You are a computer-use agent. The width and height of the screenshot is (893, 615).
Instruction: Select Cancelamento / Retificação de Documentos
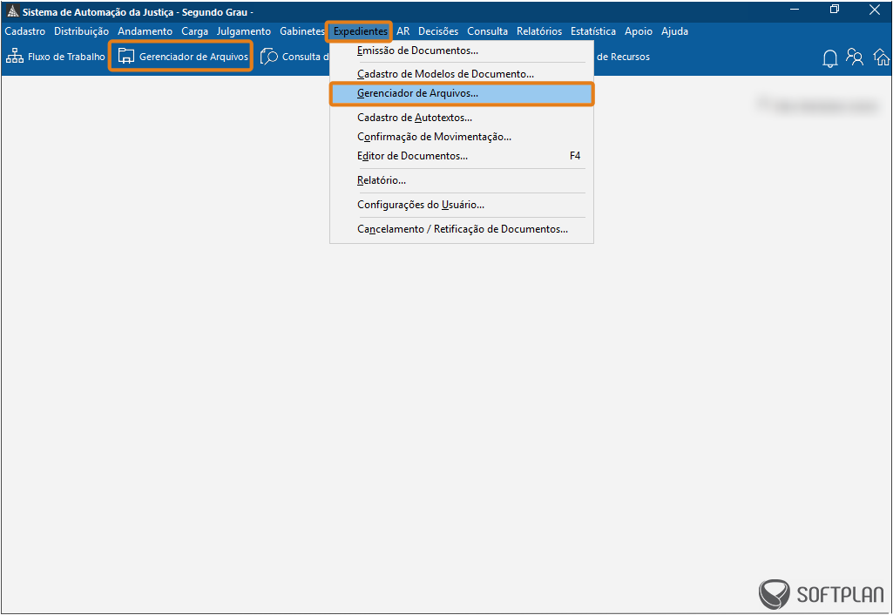462,229
